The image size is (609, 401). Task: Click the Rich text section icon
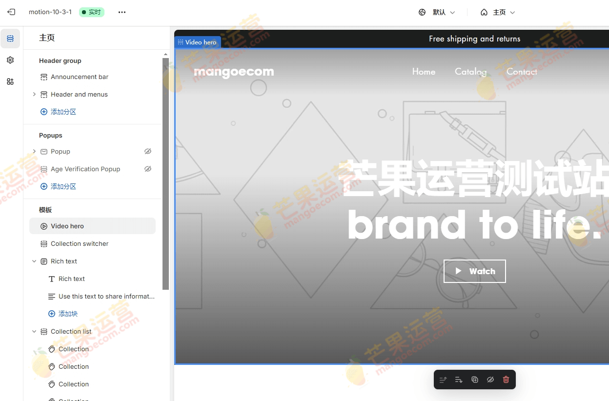(x=44, y=261)
